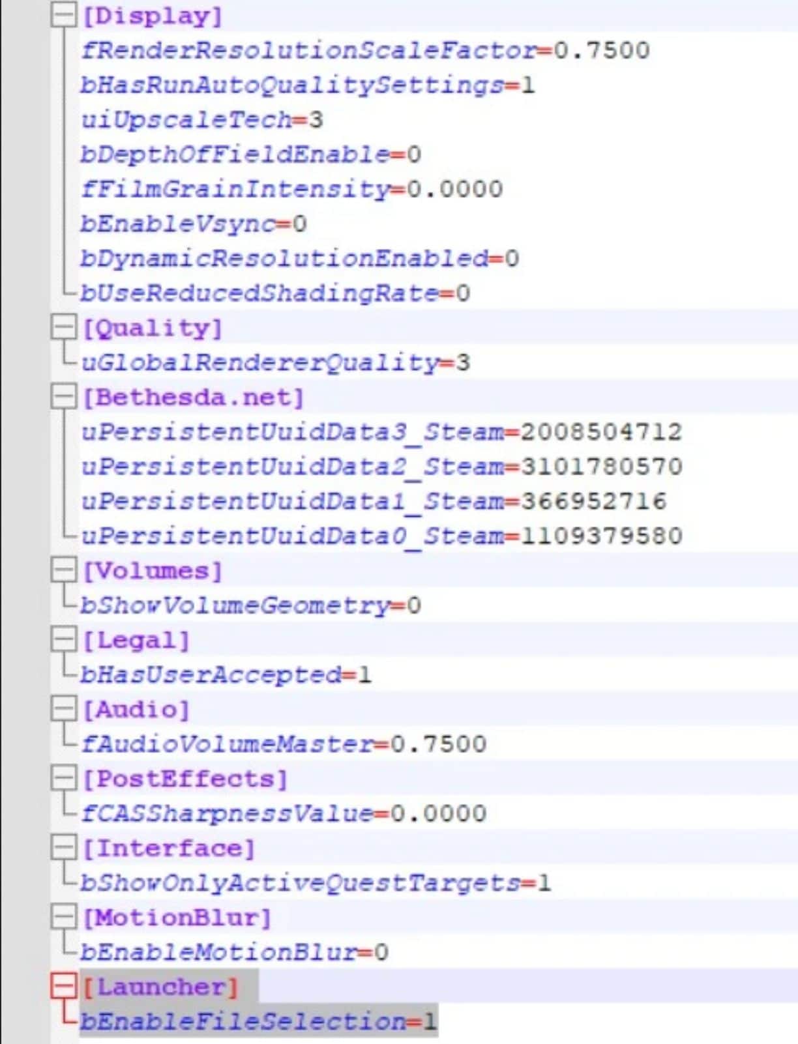Collapse the [Display] section fold marker
The width and height of the screenshot is (798, 1044).
pos(63,16)
